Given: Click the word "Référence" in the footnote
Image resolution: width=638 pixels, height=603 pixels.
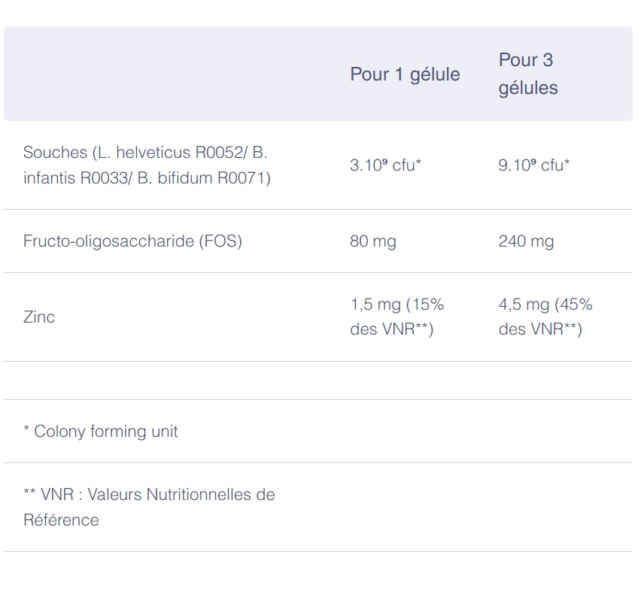Looking at the screenshot, I should (61, 520).
